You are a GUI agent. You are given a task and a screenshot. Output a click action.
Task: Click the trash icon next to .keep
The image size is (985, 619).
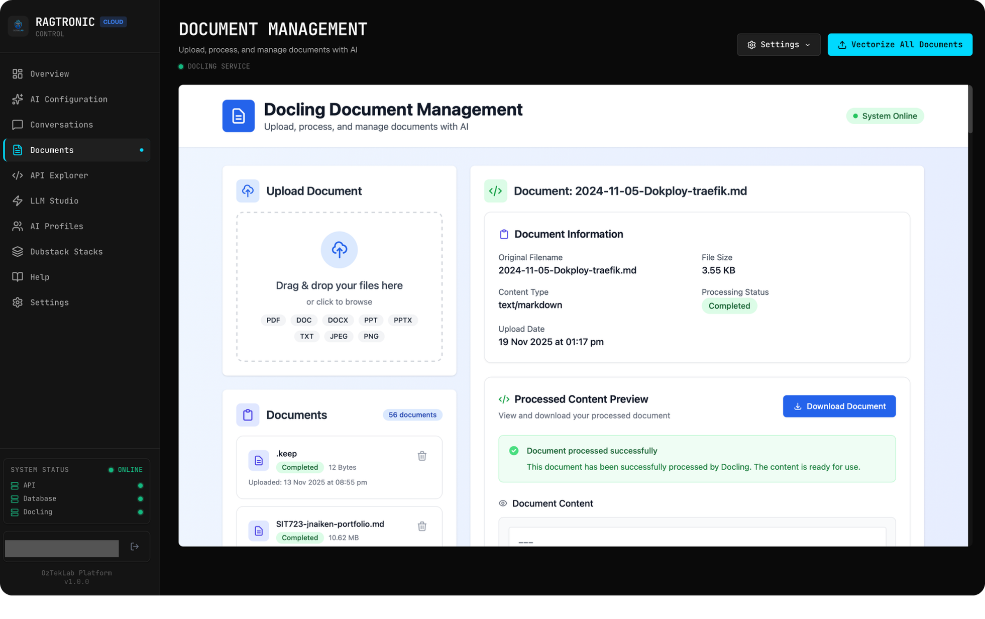click(422, 455)
